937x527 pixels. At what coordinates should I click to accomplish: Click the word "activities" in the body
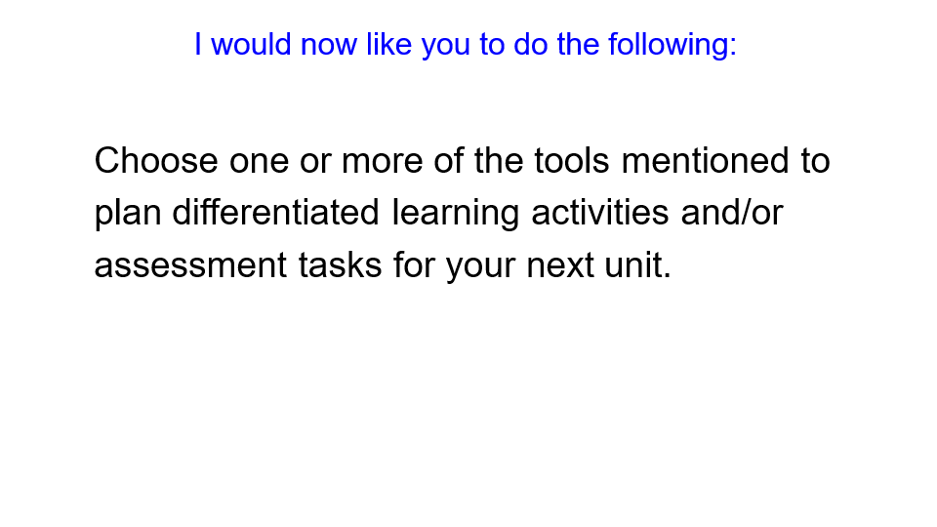600,213
